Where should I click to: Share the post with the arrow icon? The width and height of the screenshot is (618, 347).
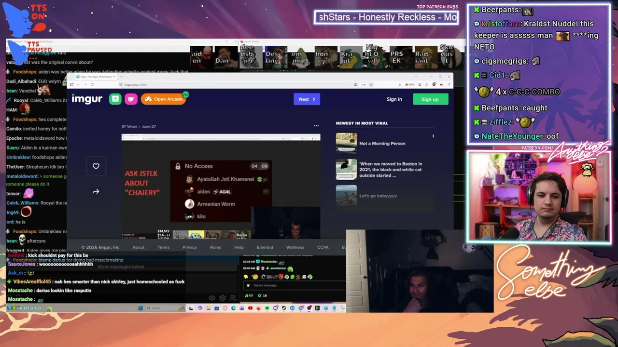[x=96, y=192]
